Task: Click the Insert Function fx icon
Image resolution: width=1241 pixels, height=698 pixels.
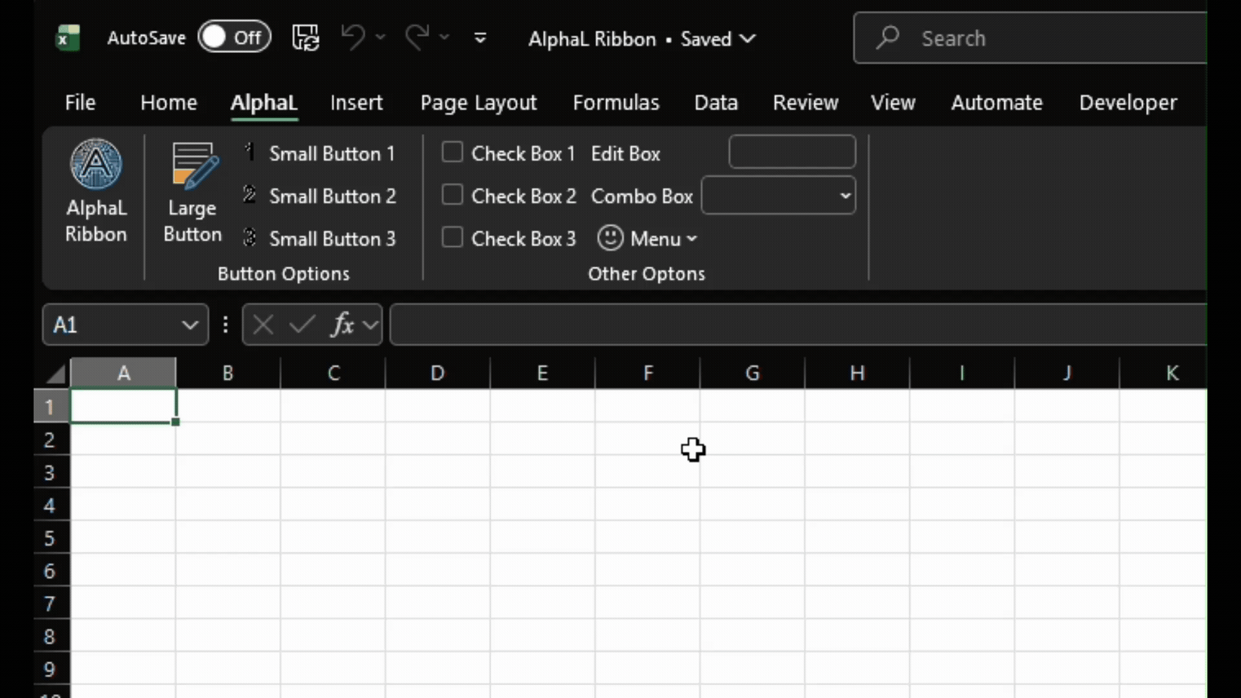Action: tap(343, 324)
